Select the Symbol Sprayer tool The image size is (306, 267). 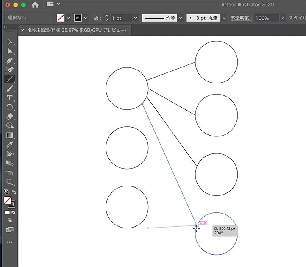click(10, 154)
